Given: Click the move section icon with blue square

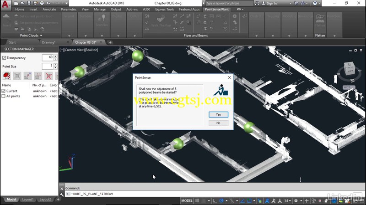Looking at the screenshot, I should tap(27, 76).
